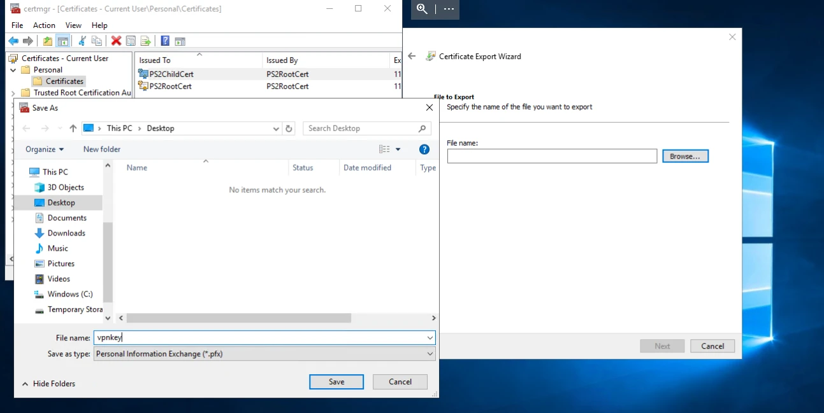824x413 pixels.
Task: Click the Copy icon in certmgr toolbar
Action: tap(96, 41)
